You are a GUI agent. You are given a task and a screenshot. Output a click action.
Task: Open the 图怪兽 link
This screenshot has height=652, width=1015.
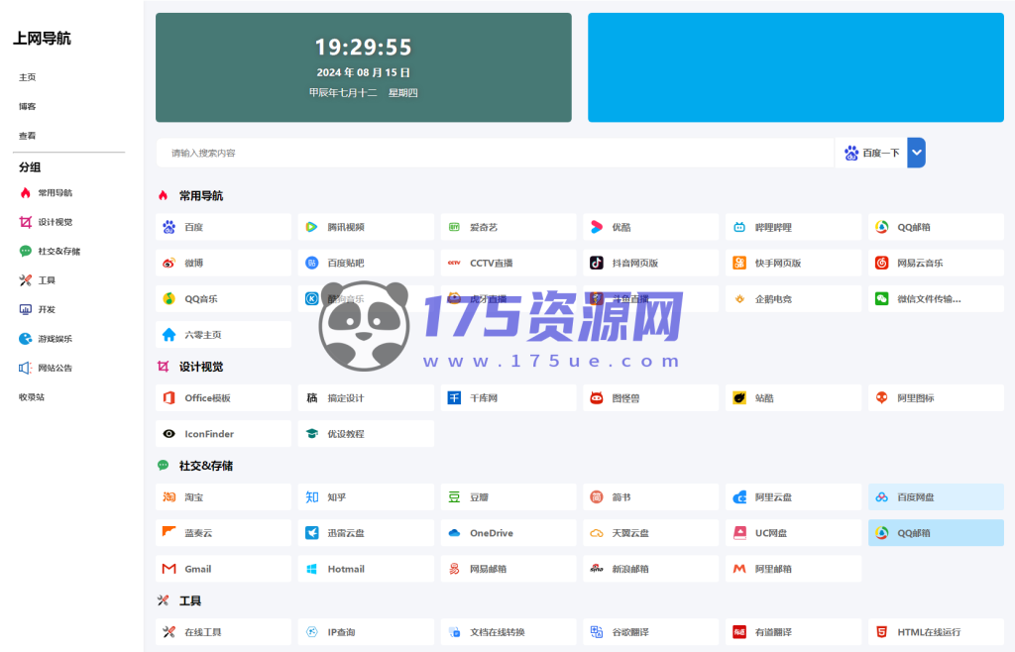point(650,397)
